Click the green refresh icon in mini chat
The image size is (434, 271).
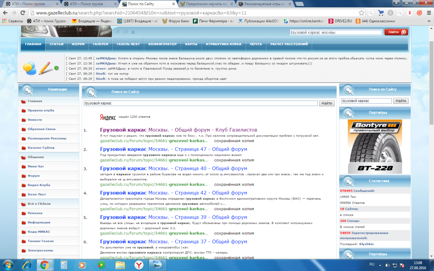(x=56, y=68)
